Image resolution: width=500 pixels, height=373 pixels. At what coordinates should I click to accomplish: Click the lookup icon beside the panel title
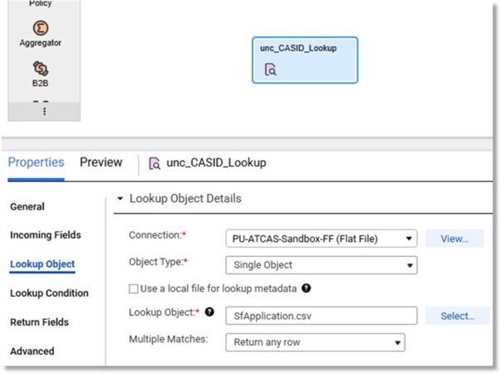click(x=154, y=163)
